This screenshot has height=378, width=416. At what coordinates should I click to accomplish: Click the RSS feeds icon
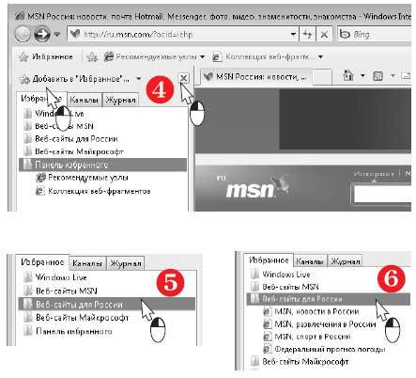tap(377, 76)
